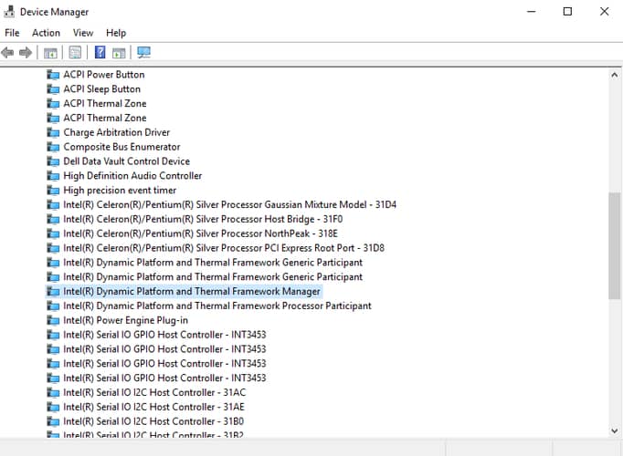Select Silver Processor PCI Express Root Port
The width and height of the screenshot is (623, 456).
[224, 248]
